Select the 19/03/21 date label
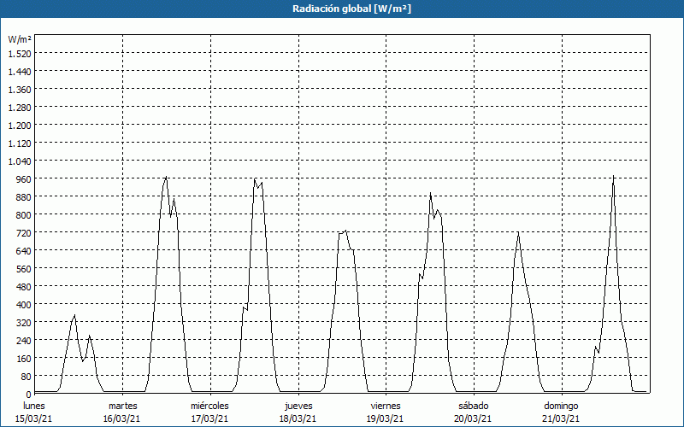Image resolution: width=684 pixels, height=427 pixels. pyautogui.click(x=386, y=418)
